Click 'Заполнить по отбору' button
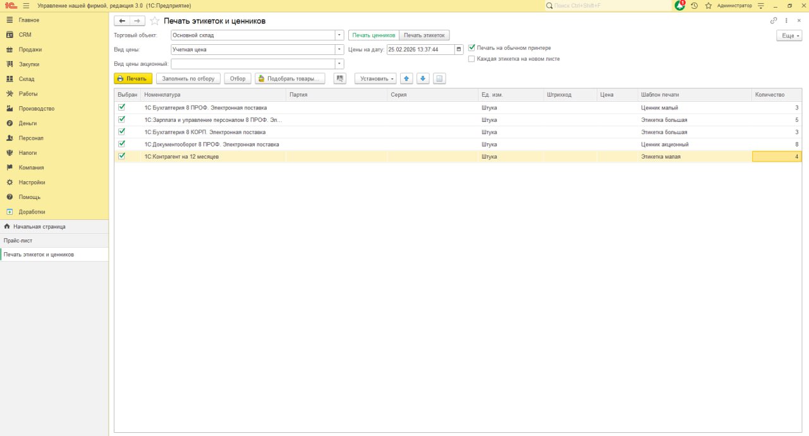 (x=188, y=79)
